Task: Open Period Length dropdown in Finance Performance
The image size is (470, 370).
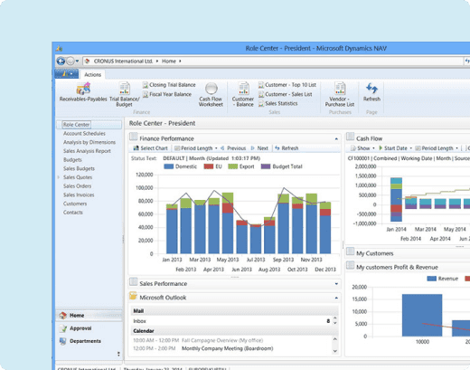Action: [196, 148]
